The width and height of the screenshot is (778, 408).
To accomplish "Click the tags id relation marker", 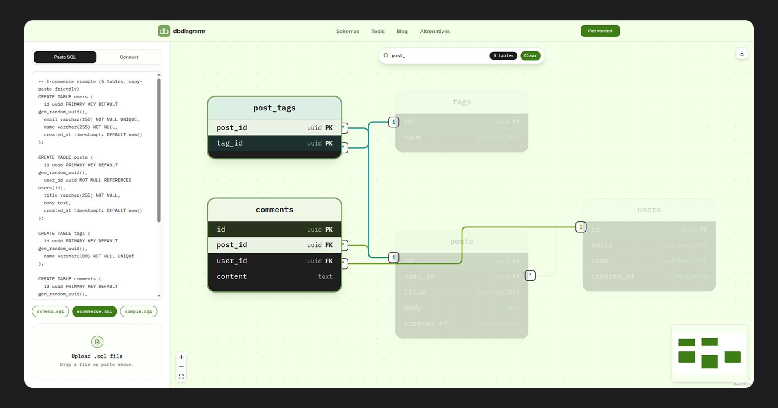I will coord(393,122).
